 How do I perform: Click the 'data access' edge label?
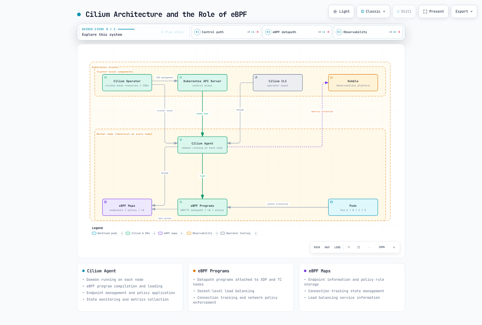pos(165,218)
